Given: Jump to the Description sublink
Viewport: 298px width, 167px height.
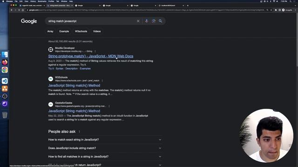Looking at the screenshot, I should (x=71, y=69).
